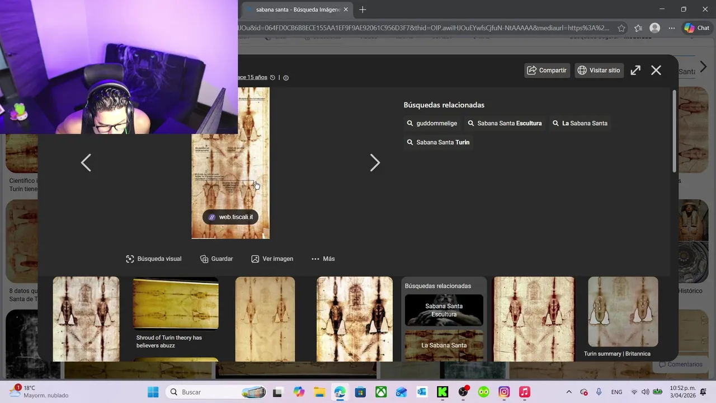This screenshot has width=716, height=403.
Task: Open a new browser tab
Action: click(x=362, y=10)
